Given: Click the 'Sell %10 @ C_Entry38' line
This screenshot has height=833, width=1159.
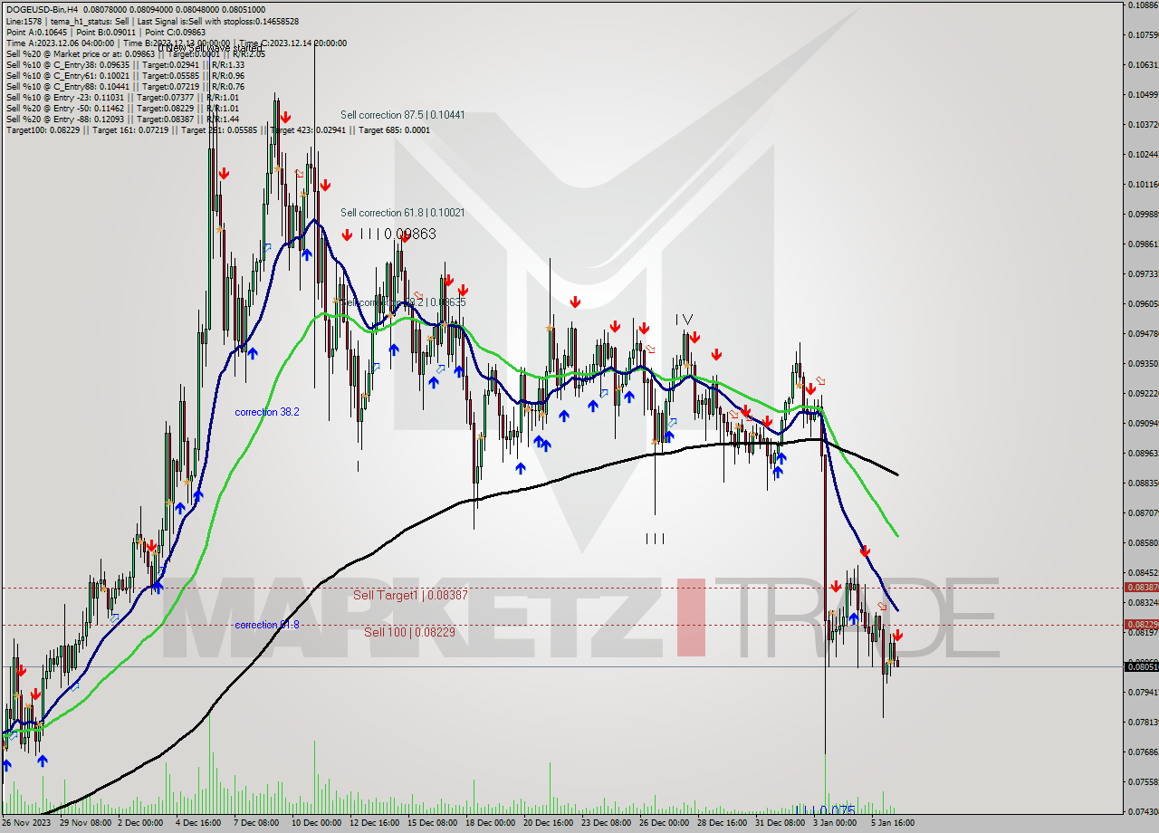Looking at the screenshot, I should pos(125,64).
